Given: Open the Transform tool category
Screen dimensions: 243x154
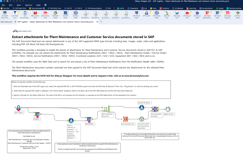Looking at the screenshot, I should [x=164, y=8].
